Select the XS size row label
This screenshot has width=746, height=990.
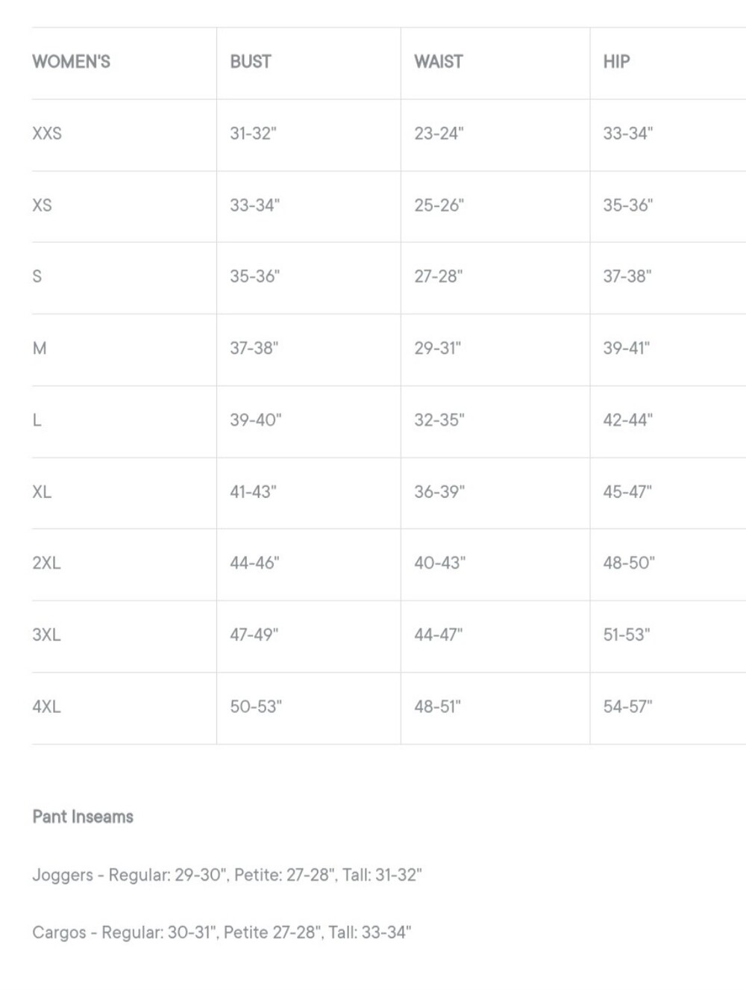pos(42,205)
